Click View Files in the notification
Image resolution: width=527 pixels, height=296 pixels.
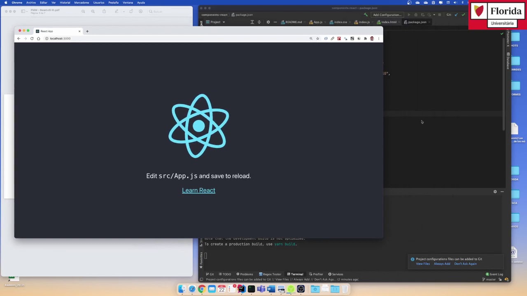click(x=423, y=264)
